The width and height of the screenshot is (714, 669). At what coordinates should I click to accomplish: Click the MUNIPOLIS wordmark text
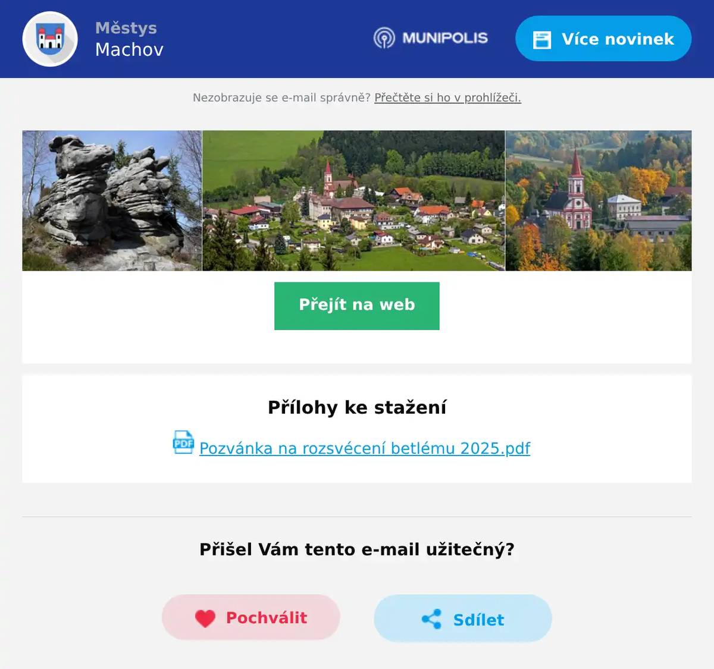[x=445, y=38]
